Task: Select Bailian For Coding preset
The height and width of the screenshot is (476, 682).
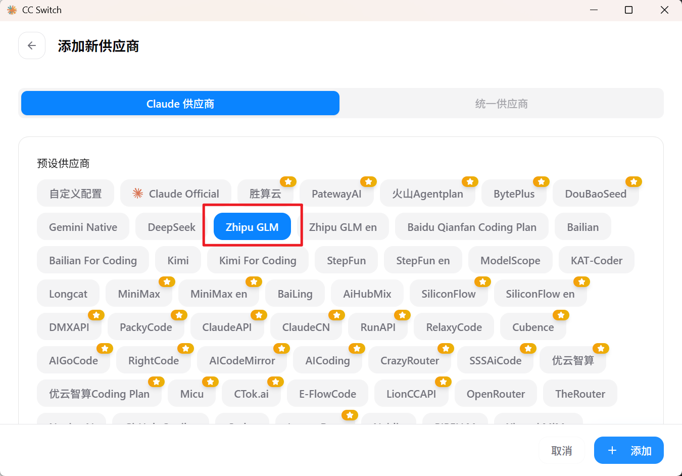Action: (93, 260)
